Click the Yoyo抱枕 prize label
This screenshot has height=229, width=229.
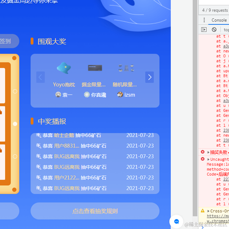(x=64, y=85)
